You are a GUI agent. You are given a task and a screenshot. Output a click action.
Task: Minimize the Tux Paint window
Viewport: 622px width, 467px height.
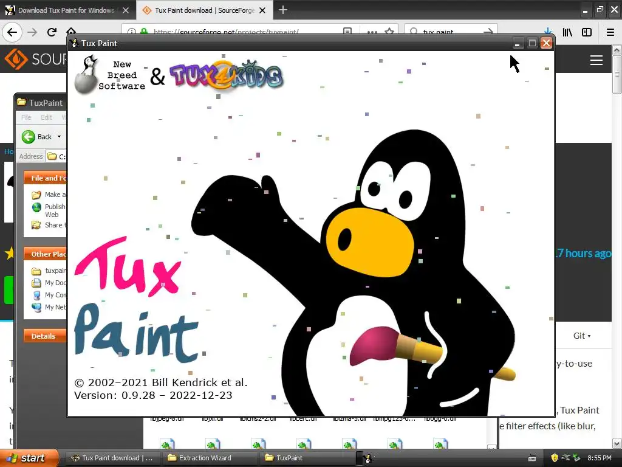[517, 43]
